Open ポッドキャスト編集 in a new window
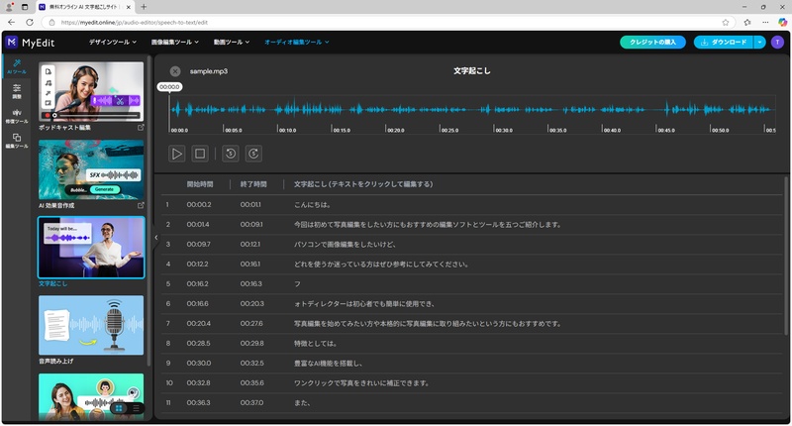The width and height of the screenshot is (792, 426). point(140,128)
